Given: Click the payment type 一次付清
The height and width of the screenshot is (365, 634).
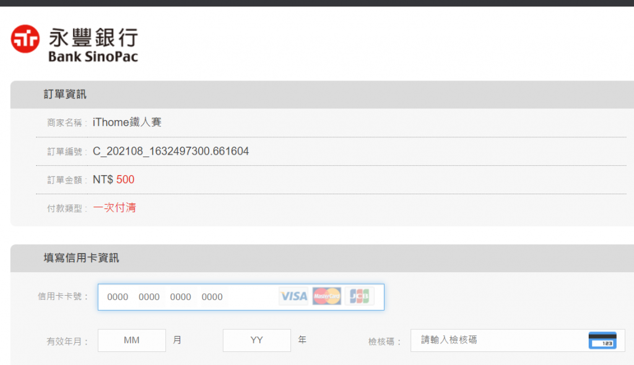Looking at the screenshot, I should (115, 208).
